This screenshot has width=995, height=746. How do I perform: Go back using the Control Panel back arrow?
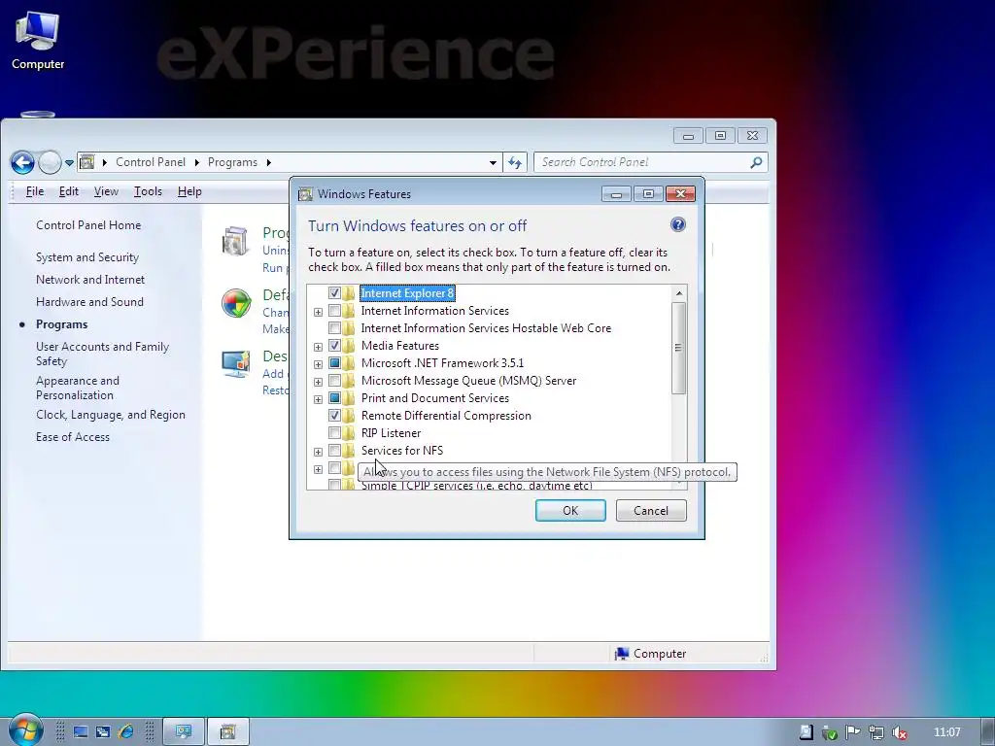(23, 162)
